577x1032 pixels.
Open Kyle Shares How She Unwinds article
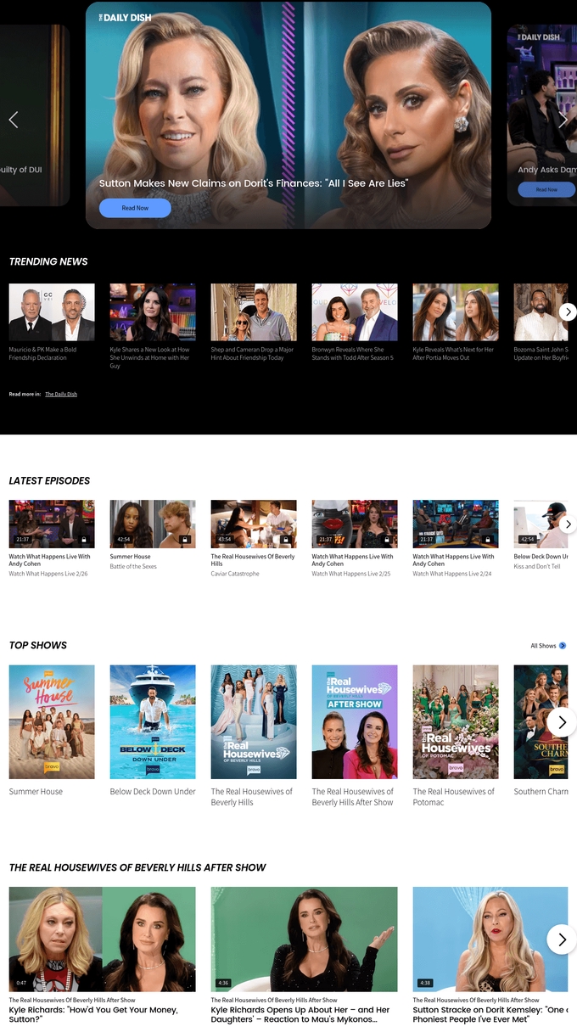[x=153, y=326]
